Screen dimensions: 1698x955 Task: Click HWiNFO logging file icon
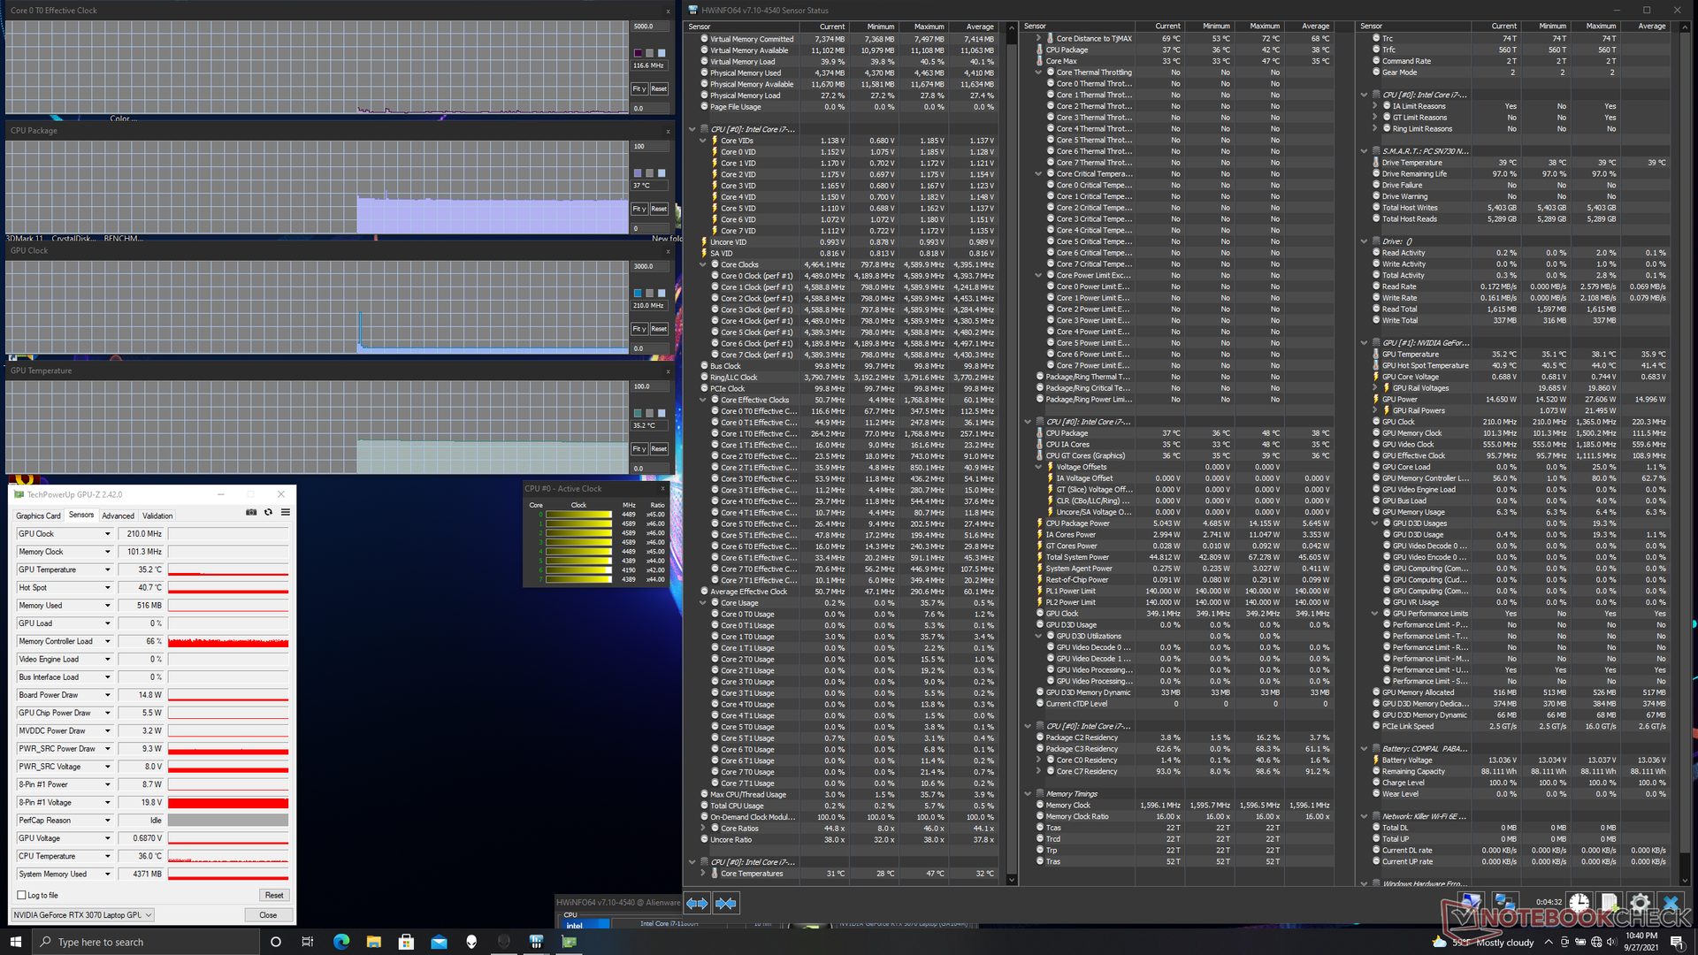[1609, 903]
